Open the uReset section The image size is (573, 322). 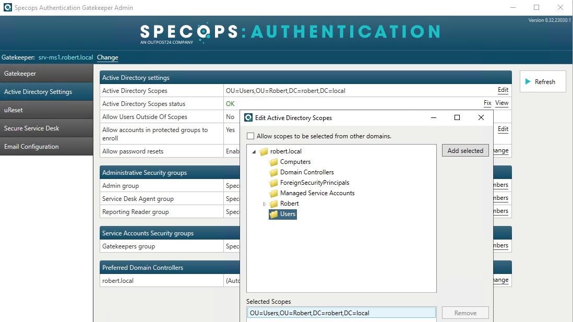(x=46, y=110)
